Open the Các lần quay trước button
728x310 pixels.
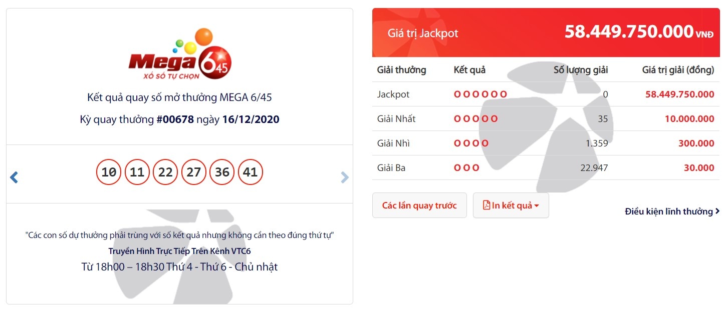tap(419, 205)
